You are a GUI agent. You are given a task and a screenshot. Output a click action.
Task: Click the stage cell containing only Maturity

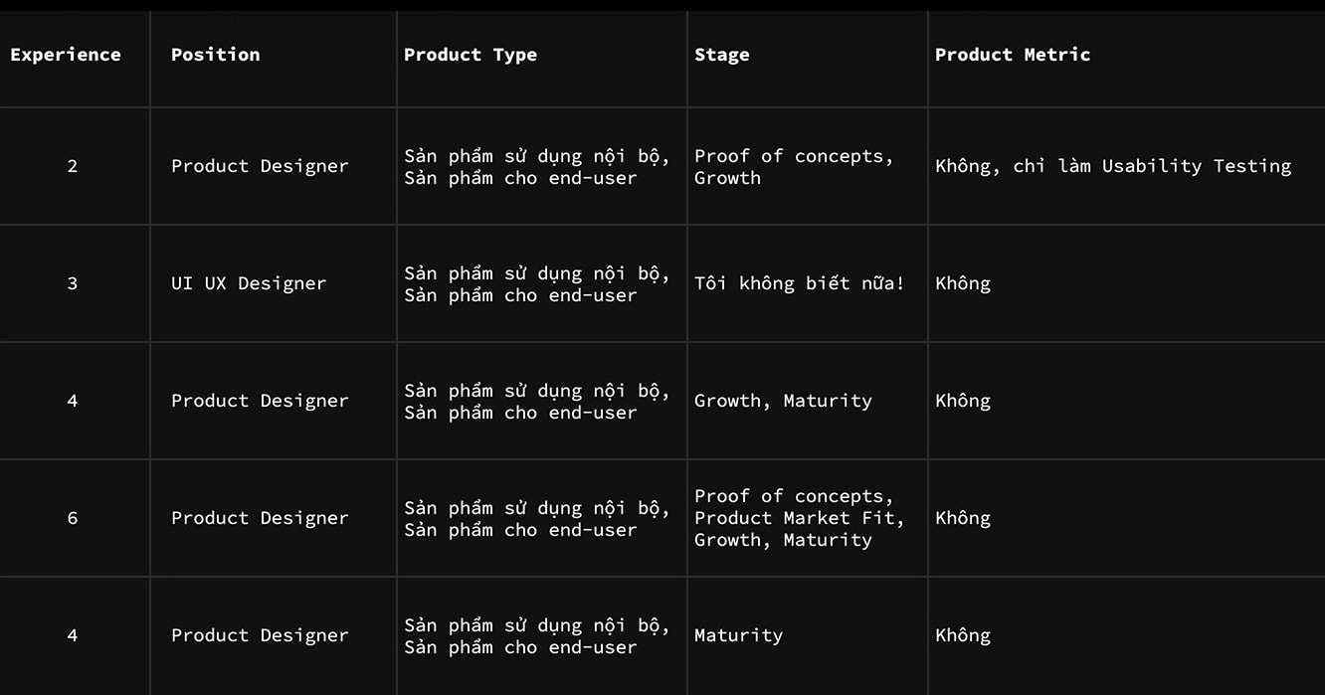click(738, 635)
